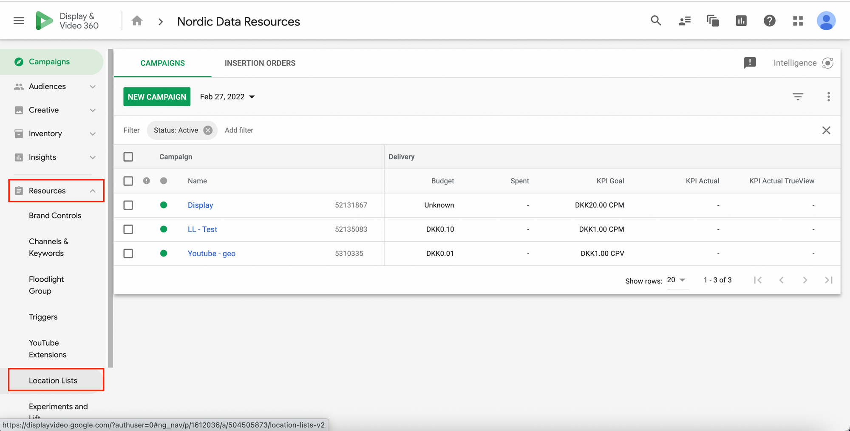Go to the home icon in breadcrumb

pos(137,21)
